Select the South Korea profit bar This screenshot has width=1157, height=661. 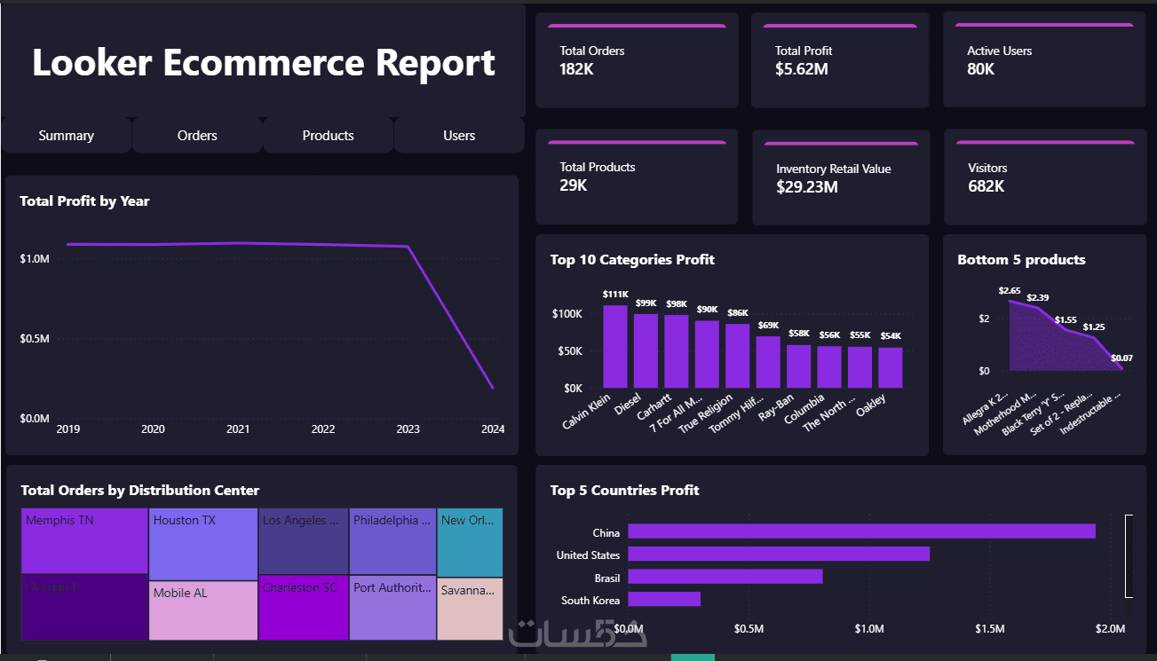(664, 599)
